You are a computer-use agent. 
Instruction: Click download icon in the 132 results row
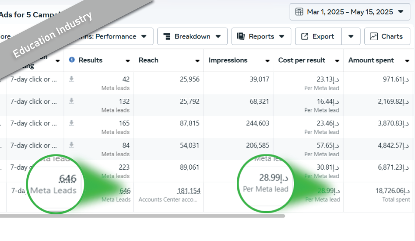pos(71,101)
